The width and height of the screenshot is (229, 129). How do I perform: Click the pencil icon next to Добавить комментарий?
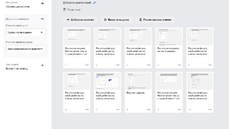click(94, 3)
